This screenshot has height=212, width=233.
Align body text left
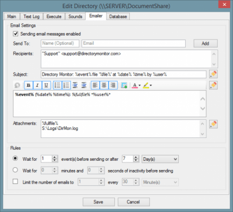pos(95,85)
